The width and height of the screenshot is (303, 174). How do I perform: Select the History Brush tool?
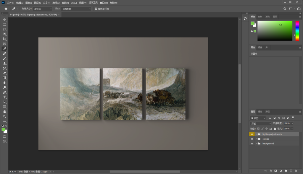pos(4,68)
